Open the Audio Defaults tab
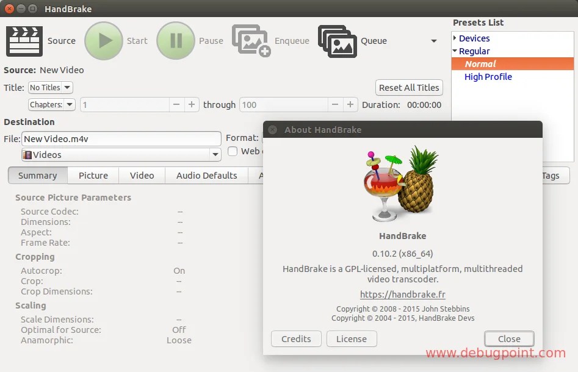Viewport: 578px width, 372px height. click(206, 175)
